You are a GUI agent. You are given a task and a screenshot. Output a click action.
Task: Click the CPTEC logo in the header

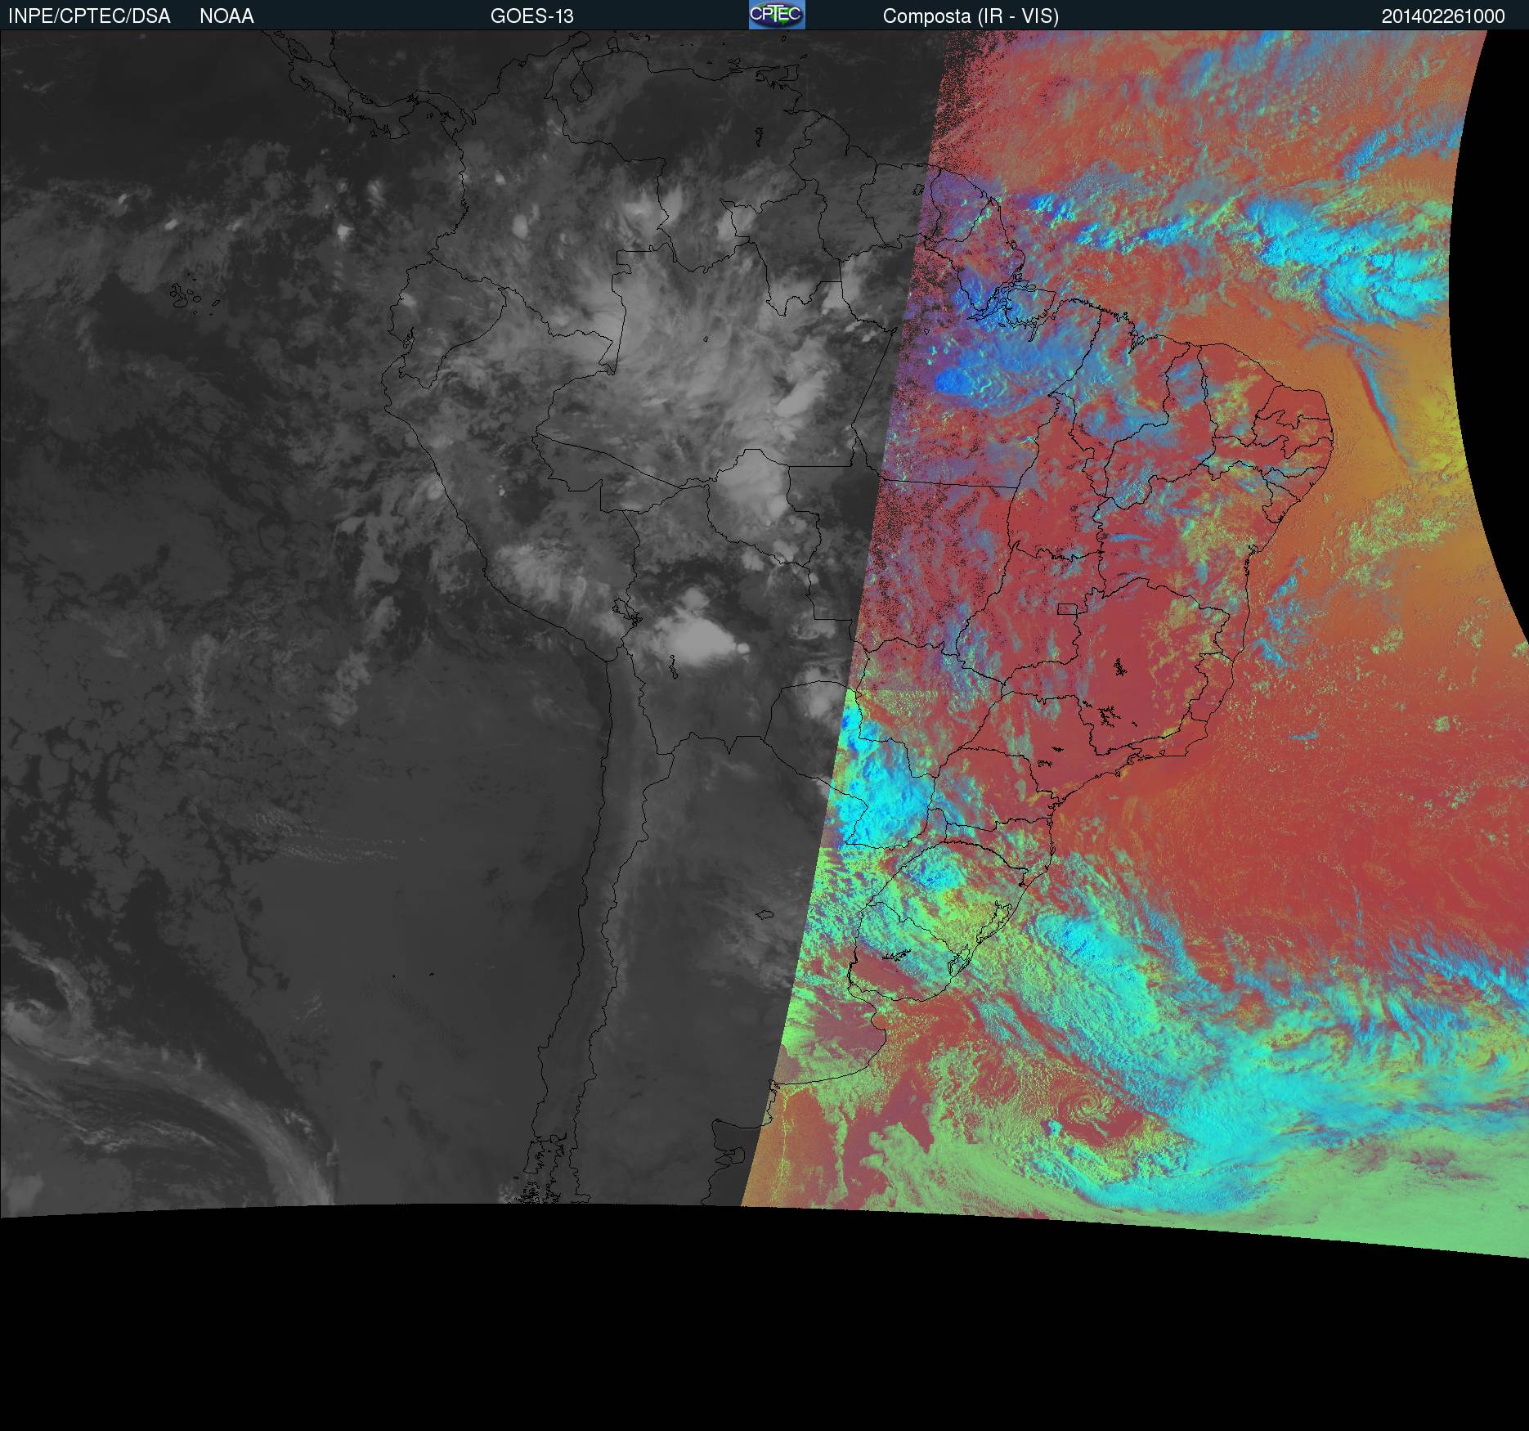click(776, 15)
